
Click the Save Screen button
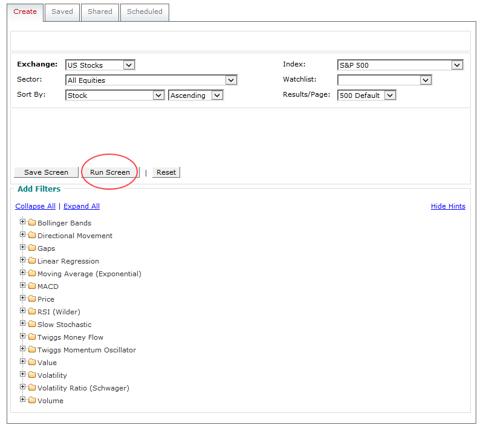click(46, 172)
